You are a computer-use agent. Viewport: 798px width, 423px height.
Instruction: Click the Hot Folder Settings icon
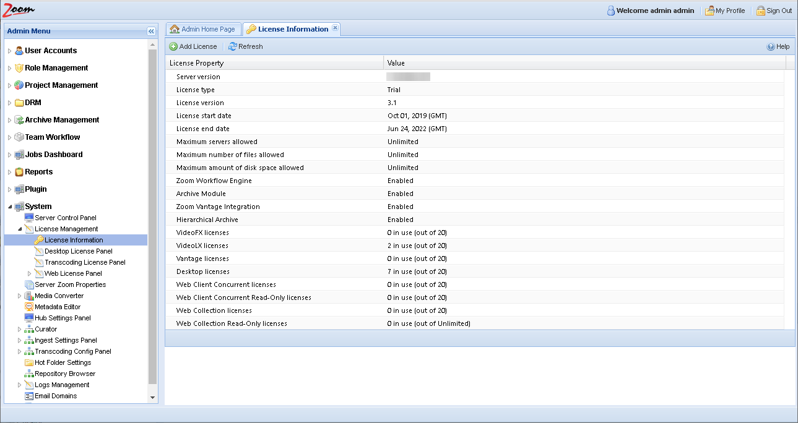click(x=29, y=362)
